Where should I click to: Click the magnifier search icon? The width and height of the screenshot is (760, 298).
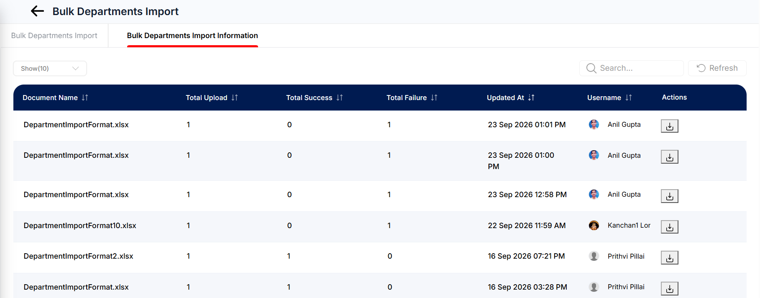[x=591, y=68]
